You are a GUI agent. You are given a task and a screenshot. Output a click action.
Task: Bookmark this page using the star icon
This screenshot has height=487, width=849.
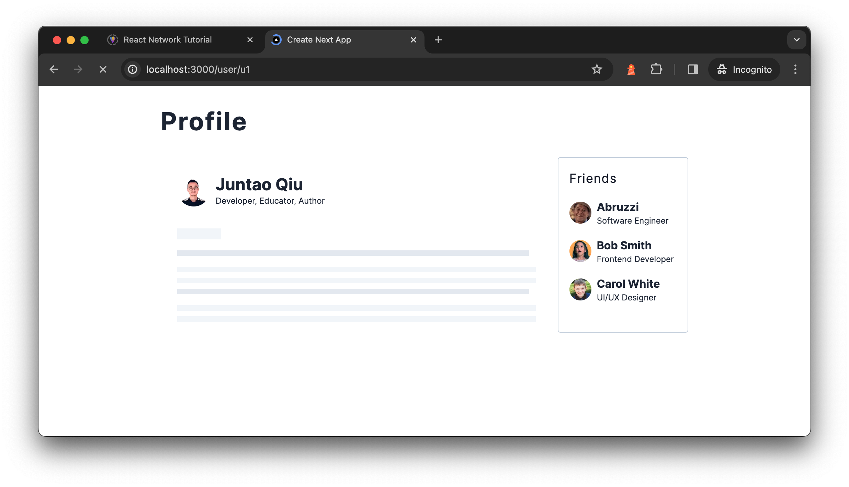point(597,69)
